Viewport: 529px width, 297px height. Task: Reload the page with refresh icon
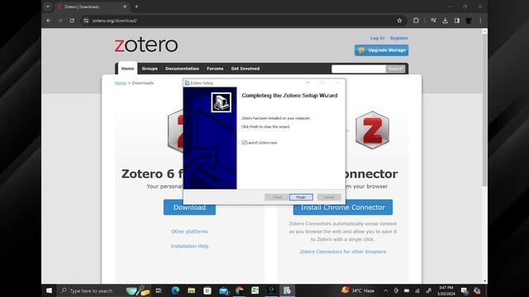(72, 21)
